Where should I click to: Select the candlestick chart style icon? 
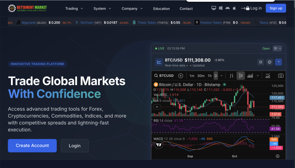241,76
